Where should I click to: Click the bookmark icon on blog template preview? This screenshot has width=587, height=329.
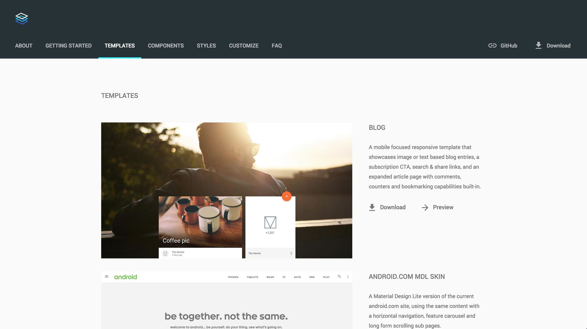tap(270, 222)
